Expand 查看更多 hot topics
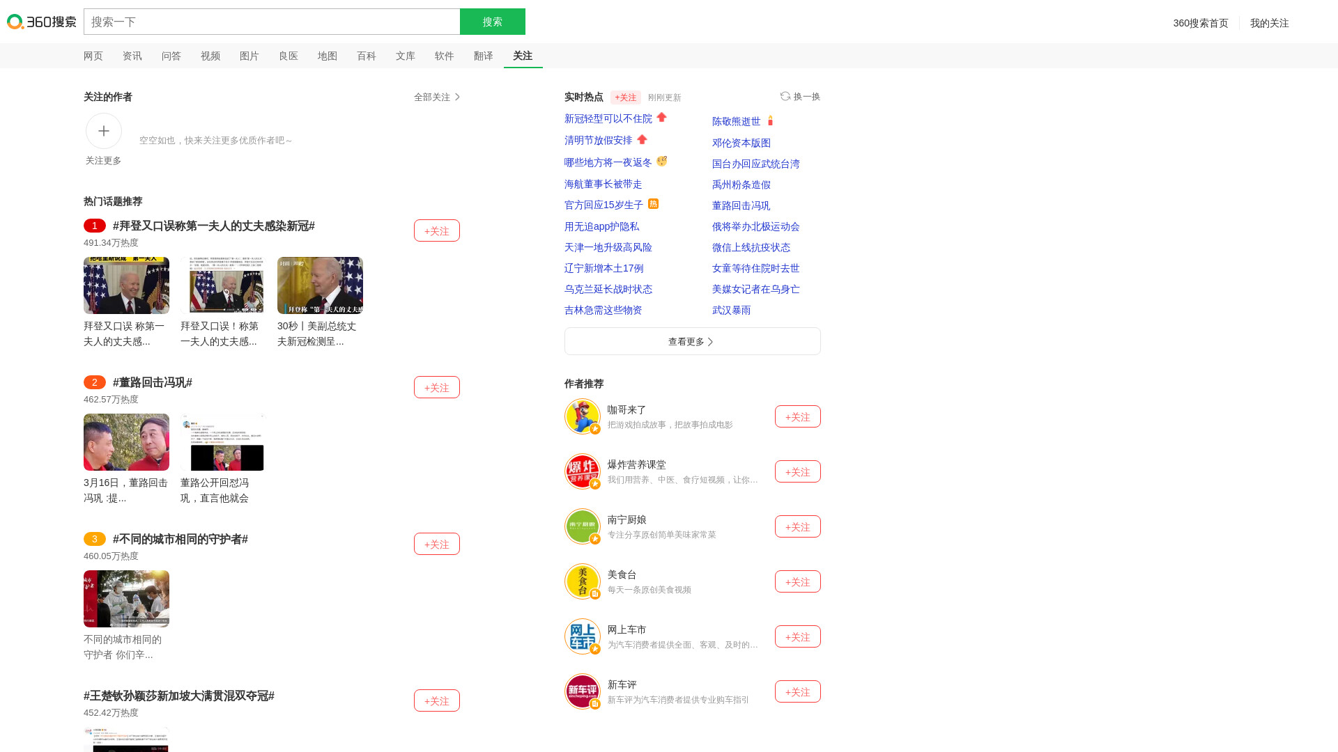1338x752 pixels. point(693,341)
